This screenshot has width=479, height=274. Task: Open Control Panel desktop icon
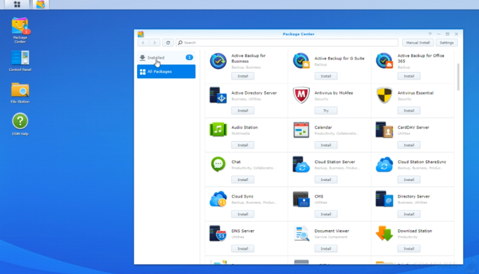click(20, 61)
